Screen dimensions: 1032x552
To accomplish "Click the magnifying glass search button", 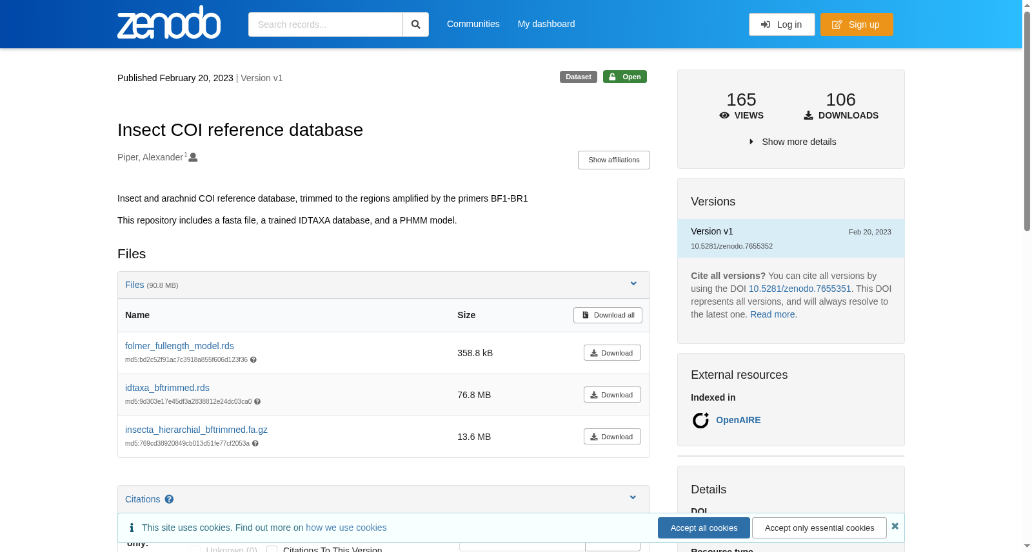I will 416,24.
